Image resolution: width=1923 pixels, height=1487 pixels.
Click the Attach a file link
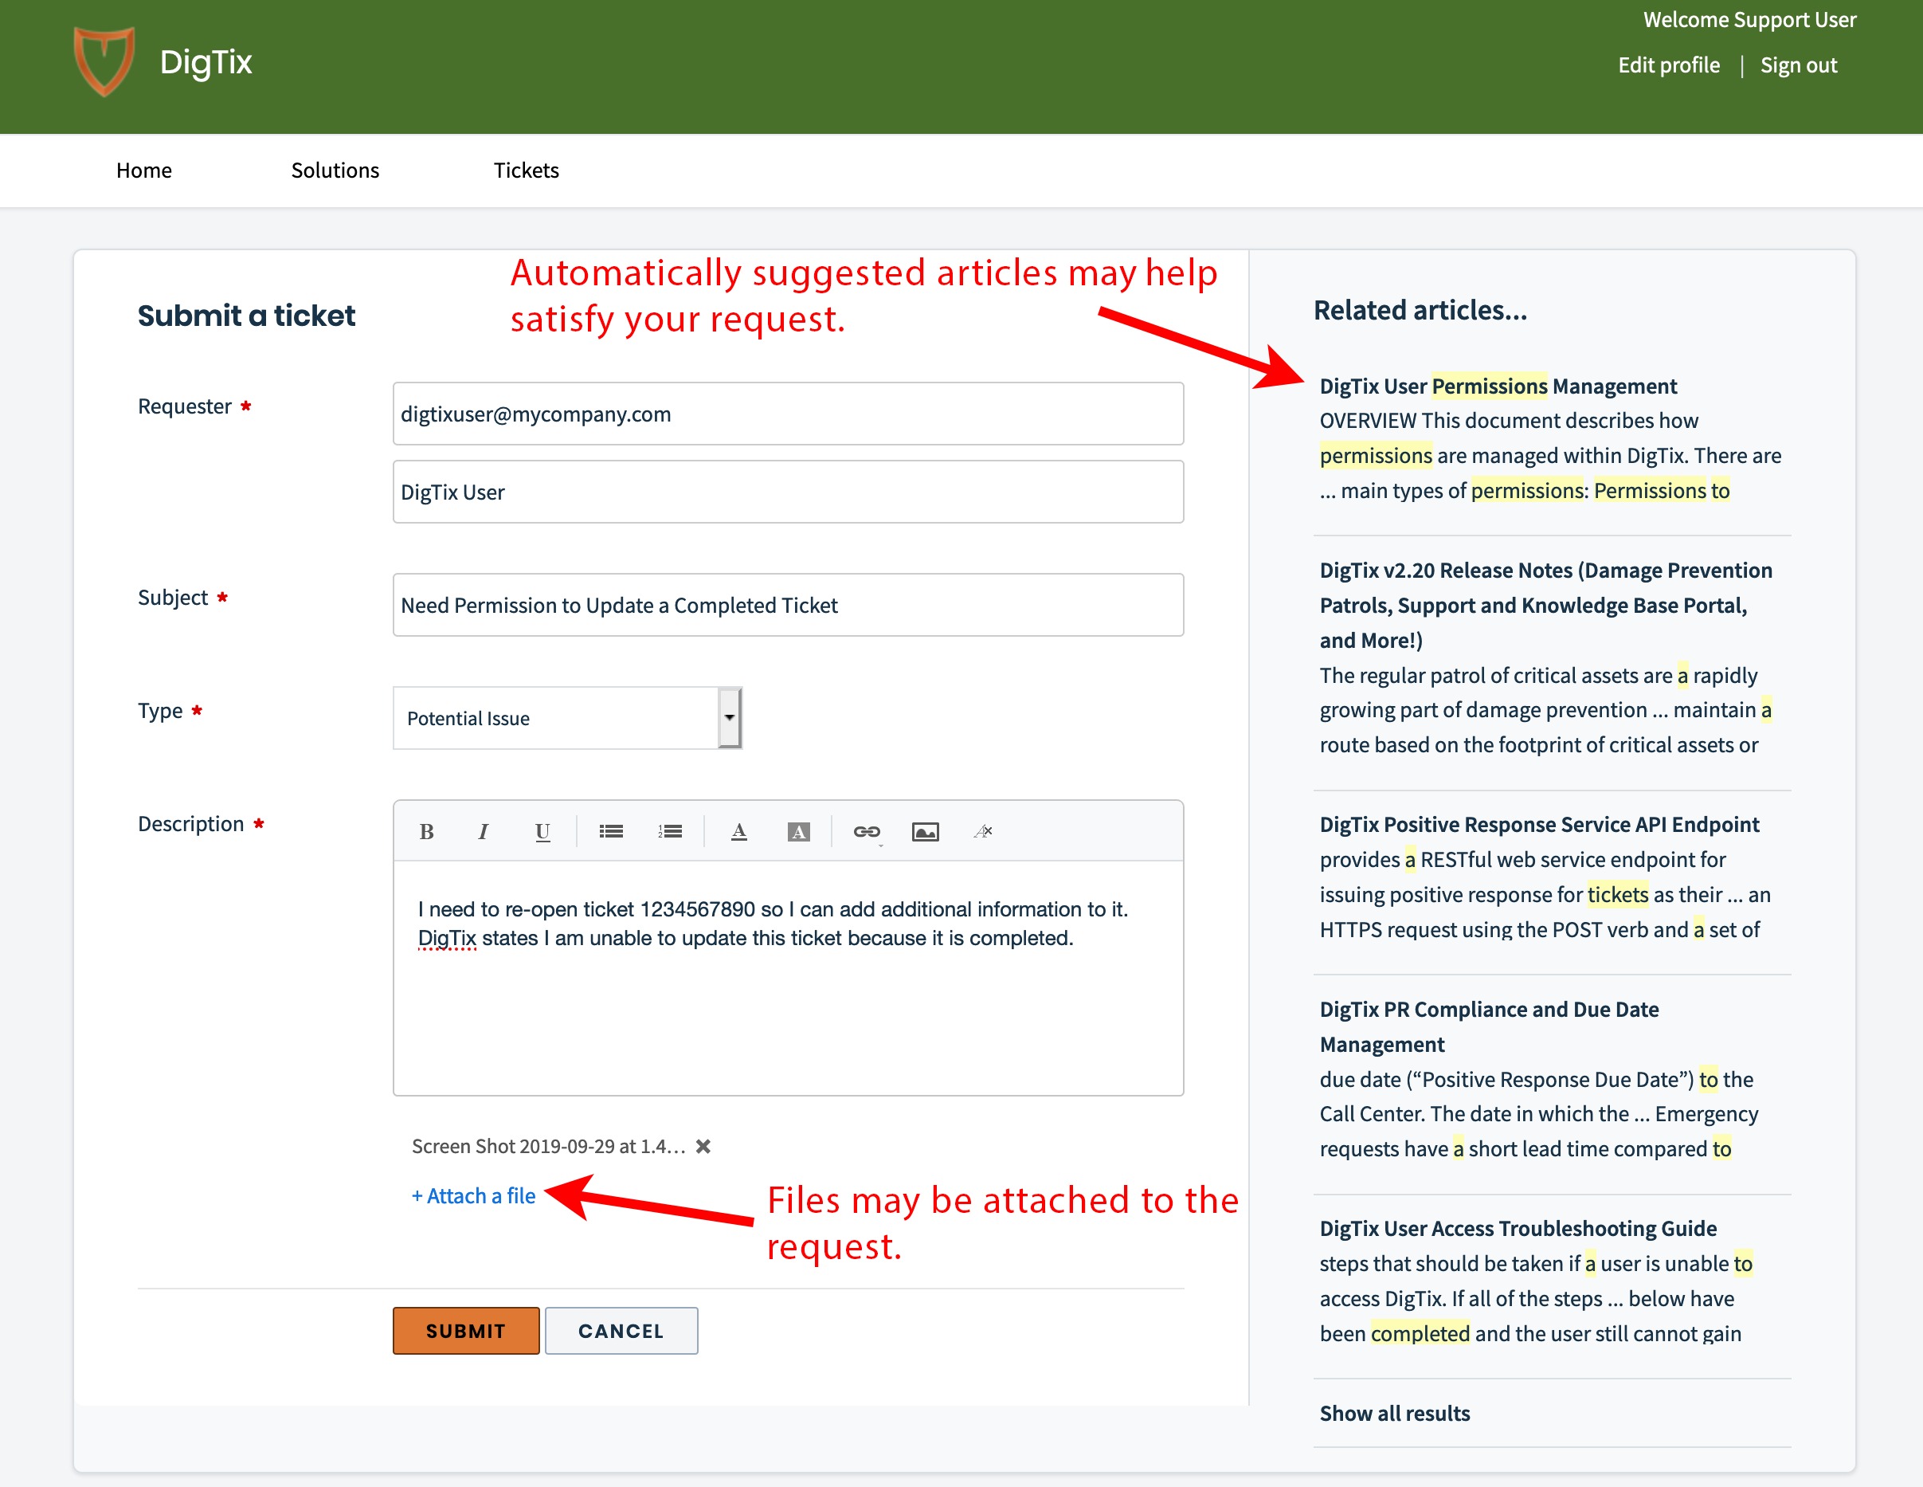coord(474,1195)
